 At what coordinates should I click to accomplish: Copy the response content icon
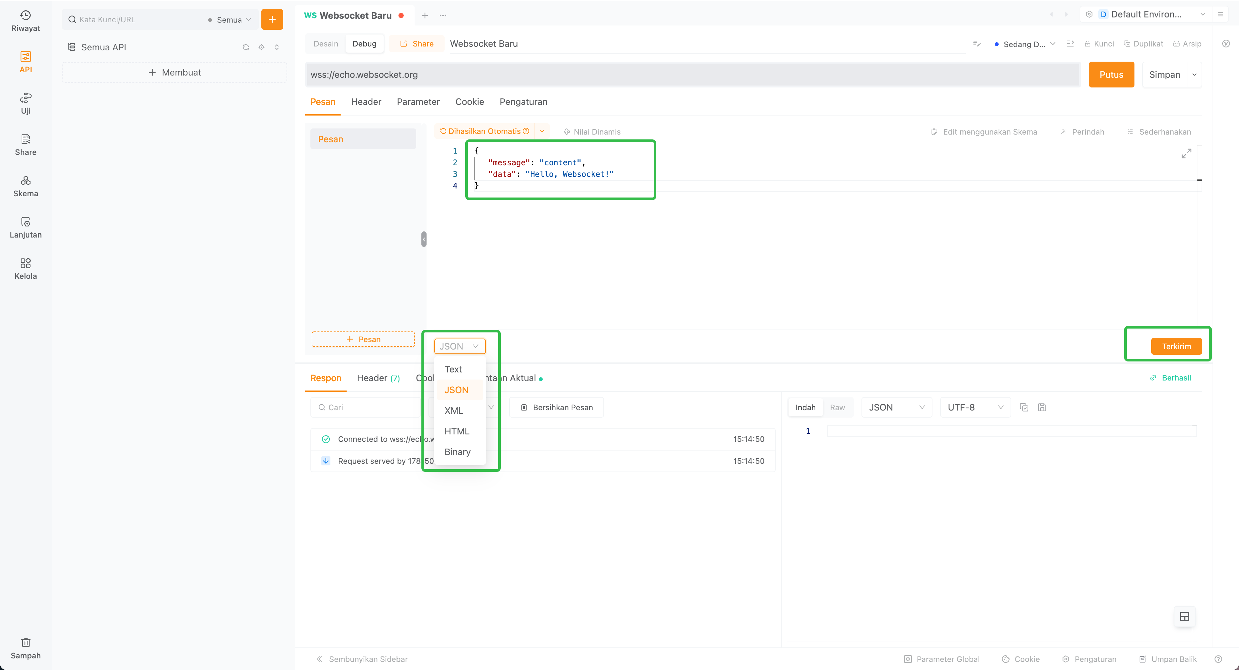pyautogui.click(x=1024, y=407)
